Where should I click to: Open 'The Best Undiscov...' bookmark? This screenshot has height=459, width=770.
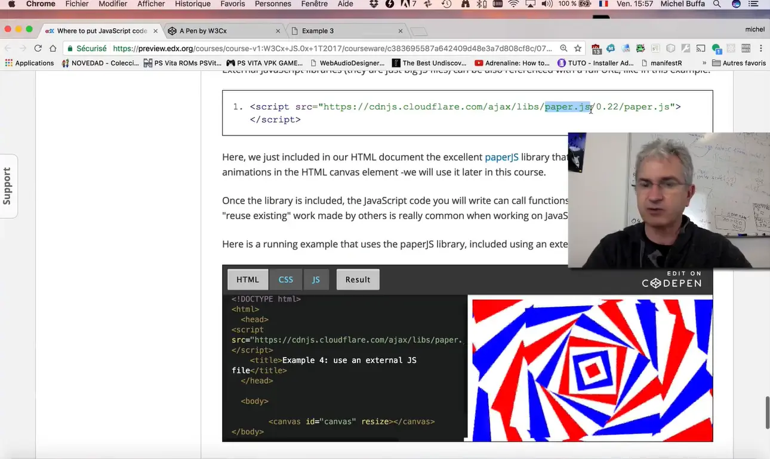pos(429,63)
